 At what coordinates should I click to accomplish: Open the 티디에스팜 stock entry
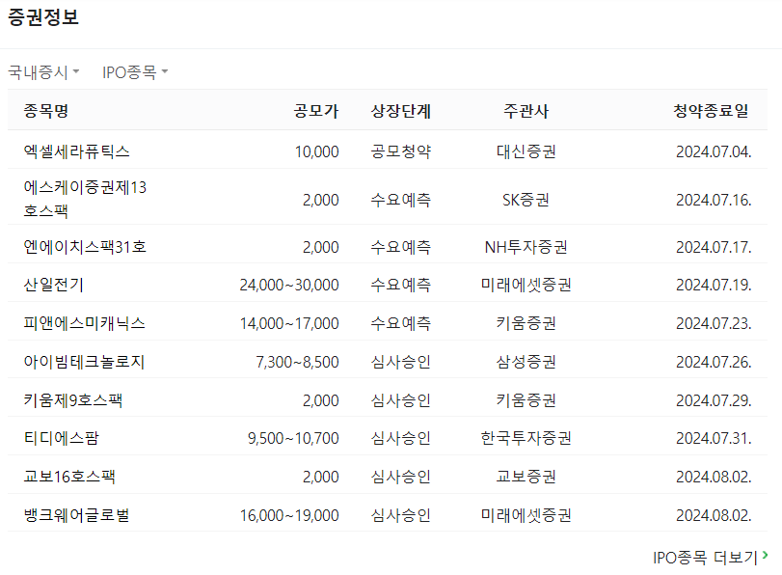(x=62, y=438)
